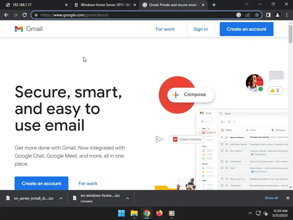
Task: Star the Neomi, Anthony email
Action: [x=227, y=137]
